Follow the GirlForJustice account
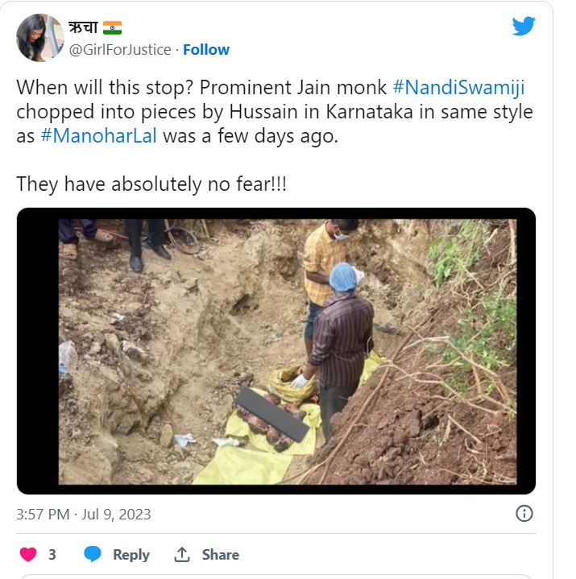576x579 pixels. click(x=206, y=50)
